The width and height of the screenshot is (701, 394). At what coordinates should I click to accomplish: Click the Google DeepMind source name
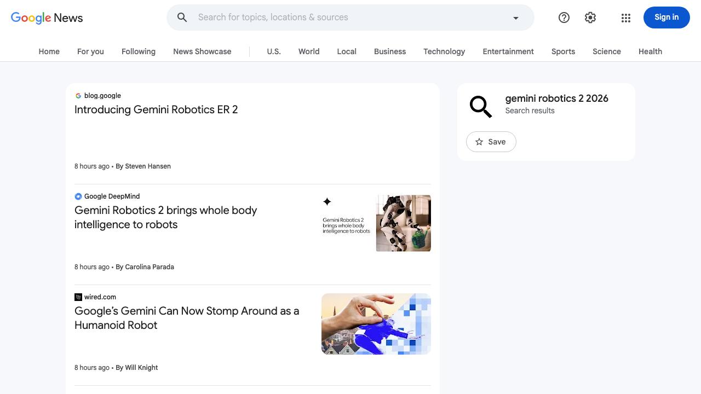coord(112,196)
